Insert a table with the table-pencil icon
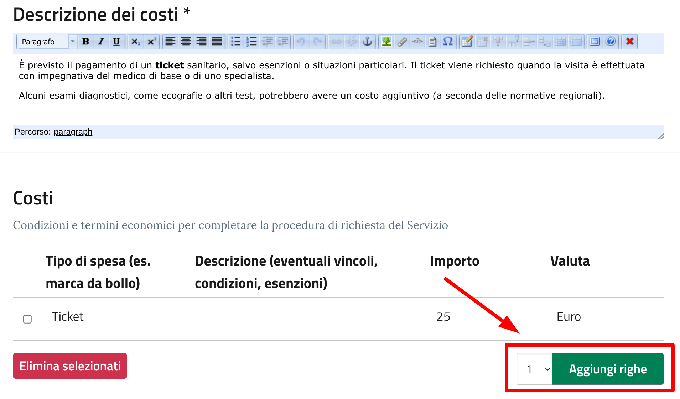Viewport: 680px width, 399px height. 467,42
